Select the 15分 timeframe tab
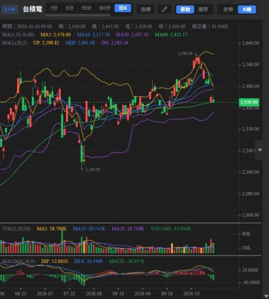The image size is (269, 299). pos(86,8)
